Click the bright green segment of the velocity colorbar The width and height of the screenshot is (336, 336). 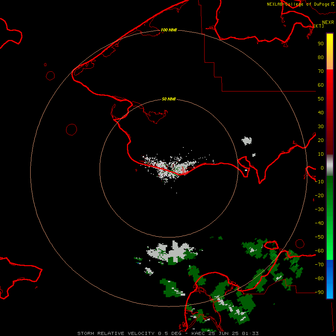click(330, 218)
